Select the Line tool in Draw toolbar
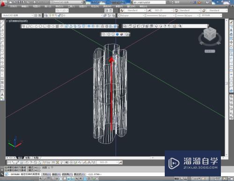 coord(2,22)
